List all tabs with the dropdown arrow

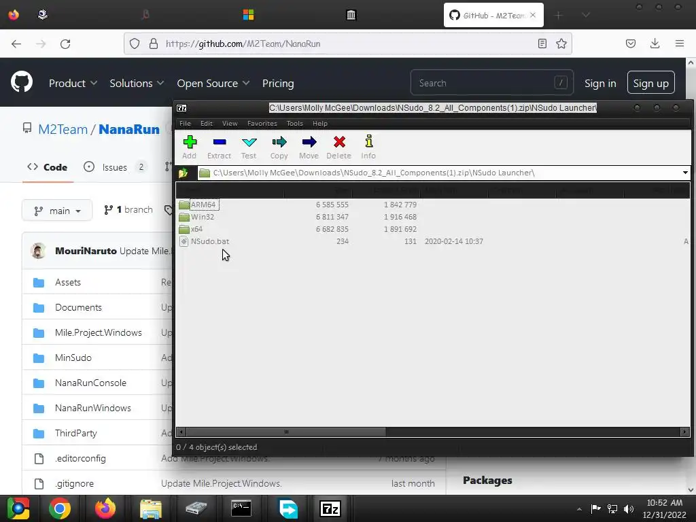[x=586, y=16]
